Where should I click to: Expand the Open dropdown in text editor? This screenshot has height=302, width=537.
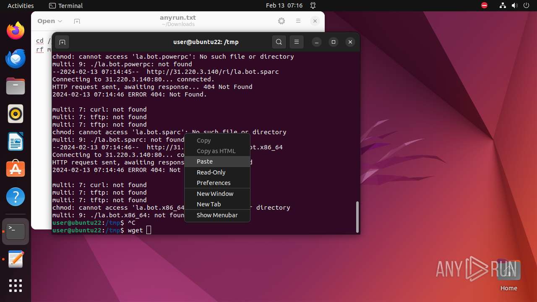tap(50, 21)
